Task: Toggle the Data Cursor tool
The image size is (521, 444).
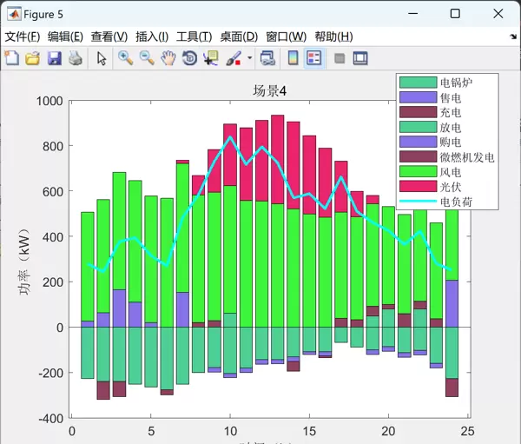Action: [x=211, y=58]
